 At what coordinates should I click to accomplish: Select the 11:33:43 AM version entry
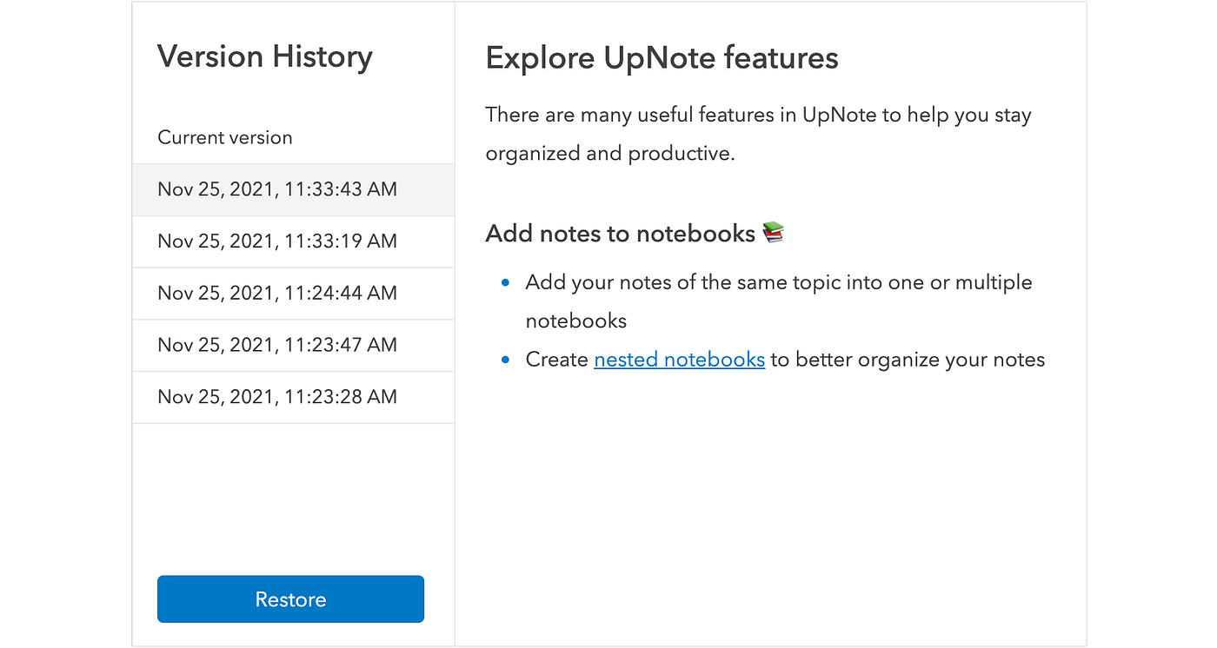[276, 189]
